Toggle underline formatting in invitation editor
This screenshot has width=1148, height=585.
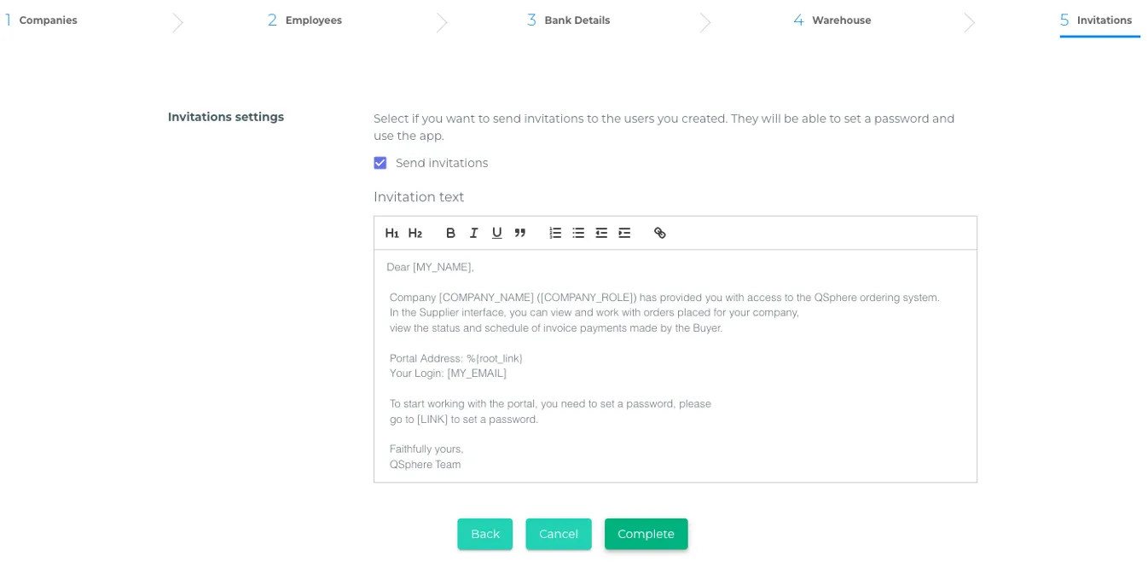(x=496, y=233)
